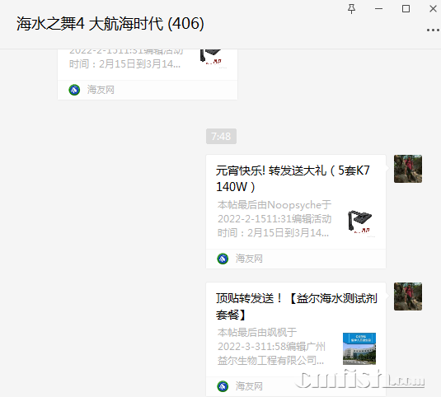
Task: Click sender avatar next to 元宵快乐 message
Action: 408,169
